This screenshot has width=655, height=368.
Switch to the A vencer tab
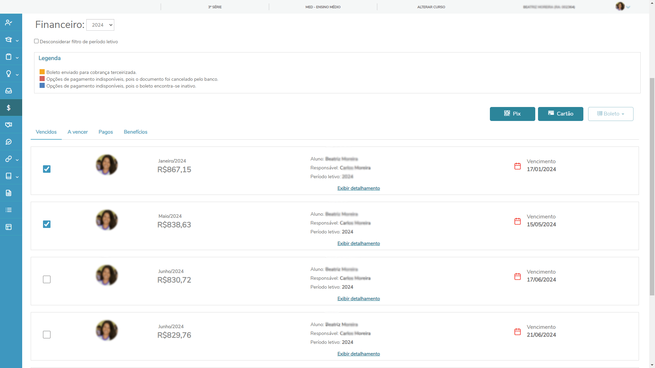click(x=77, y=132)
